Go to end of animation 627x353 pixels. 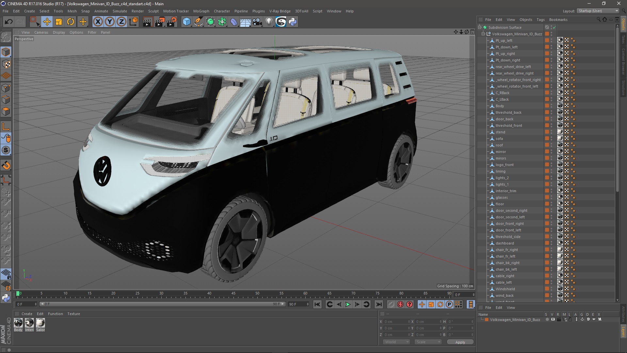(x=378, y=304)
